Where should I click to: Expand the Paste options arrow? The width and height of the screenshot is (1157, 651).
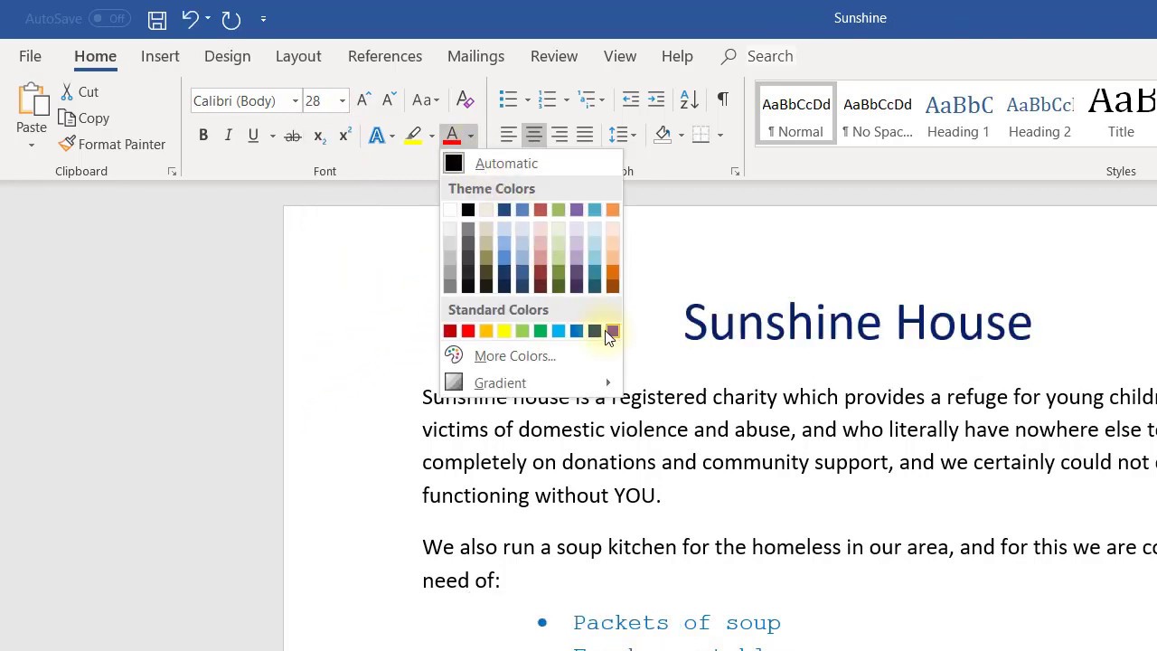(32, 146)
